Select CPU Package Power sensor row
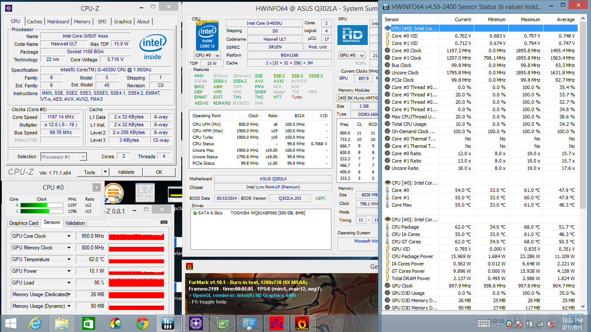591x332 pixels. point(480,256)
